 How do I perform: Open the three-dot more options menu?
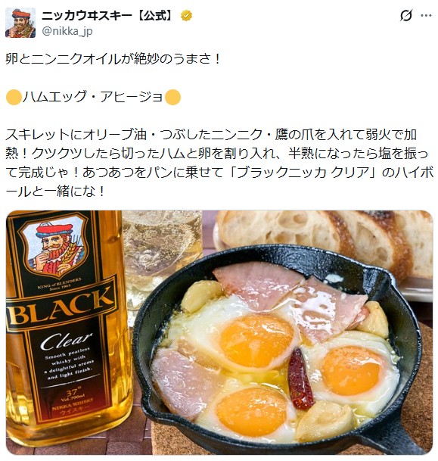pos(426,16)
